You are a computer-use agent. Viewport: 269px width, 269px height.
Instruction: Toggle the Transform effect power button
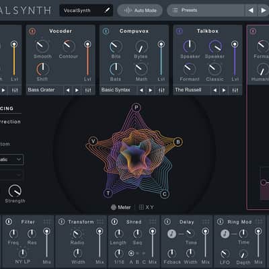pyautogui.click(x=61, y=221)
